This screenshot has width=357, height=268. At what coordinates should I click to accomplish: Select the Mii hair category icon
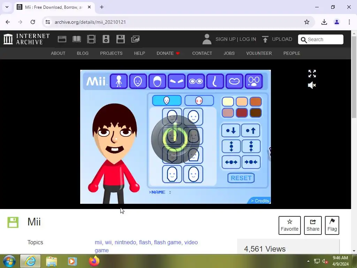[157, 81]
